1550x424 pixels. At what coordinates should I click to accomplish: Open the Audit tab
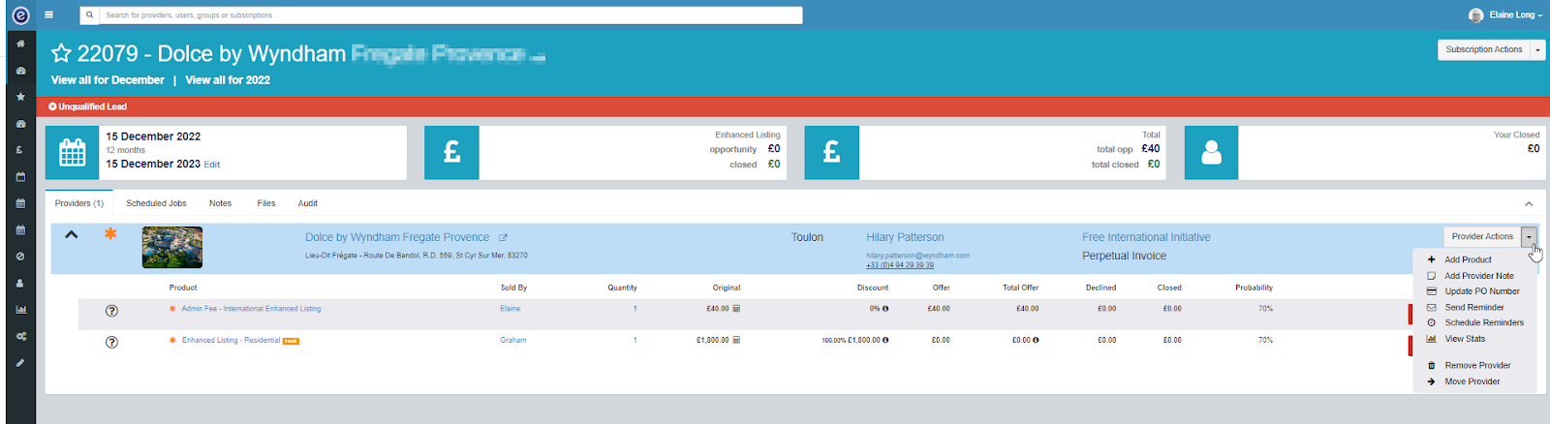coord(308,203)
